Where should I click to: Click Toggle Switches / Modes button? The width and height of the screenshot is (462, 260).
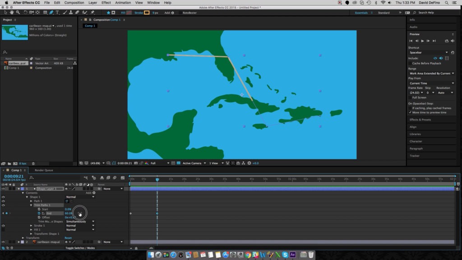[80, 248]
